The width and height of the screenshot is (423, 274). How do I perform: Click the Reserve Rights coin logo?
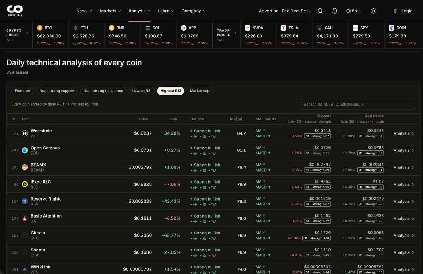[25, 201]
